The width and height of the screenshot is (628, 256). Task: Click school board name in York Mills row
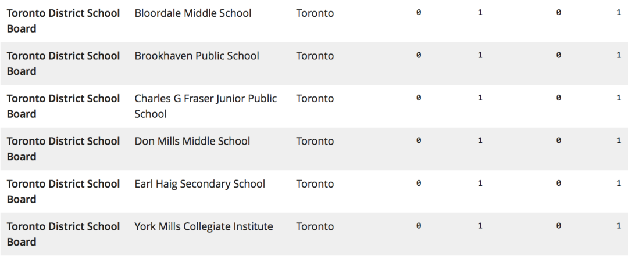tap(63, 234)
